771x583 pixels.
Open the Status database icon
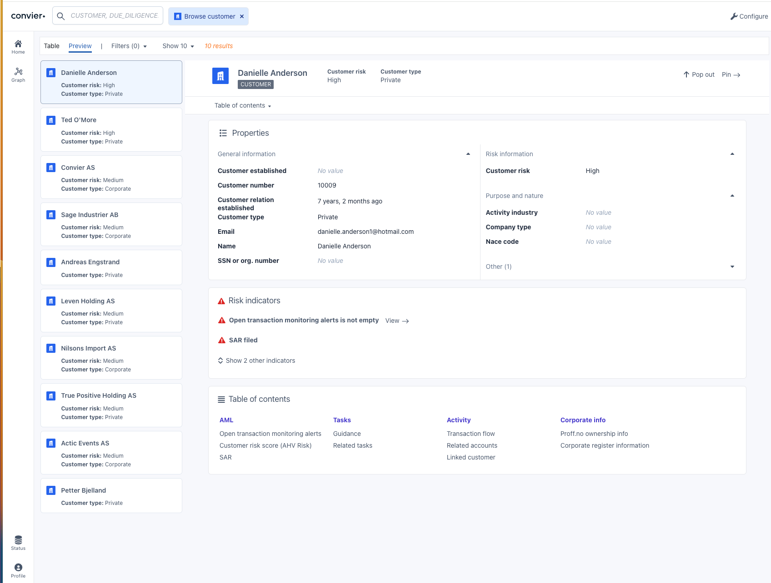pyautogui.click(x=18, y=540)
